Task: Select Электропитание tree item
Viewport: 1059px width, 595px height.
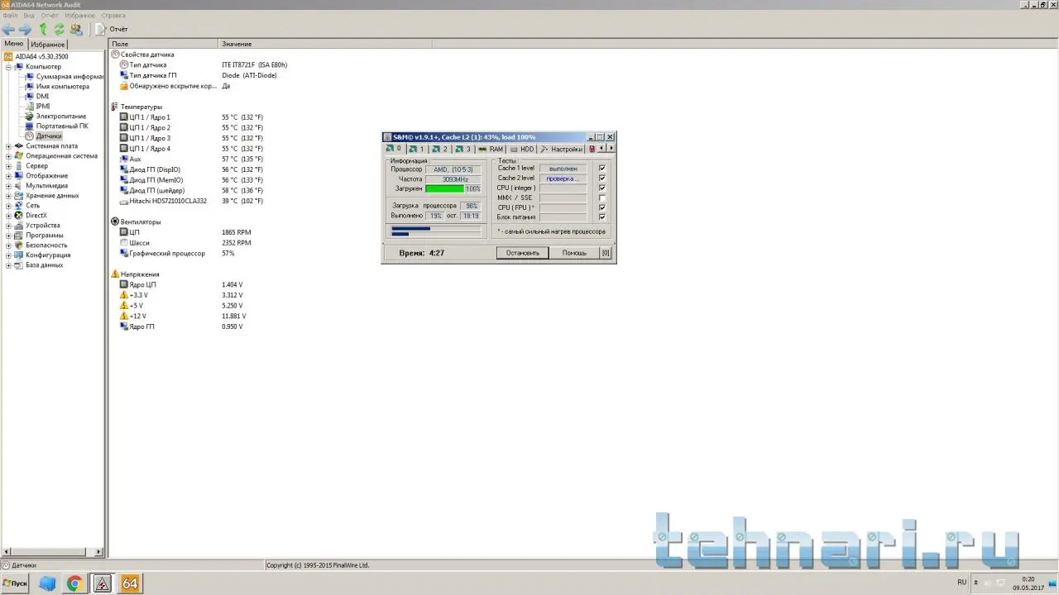Action: 60,116
